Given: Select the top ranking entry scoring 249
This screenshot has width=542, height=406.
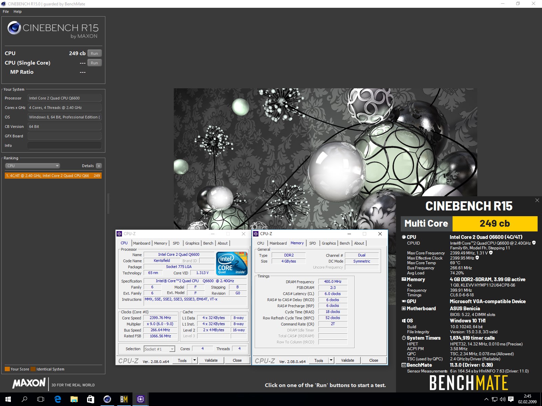Looking at the screenshot, I should coord(53,176).
